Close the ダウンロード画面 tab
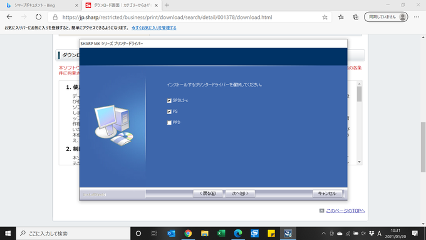The height and width of the screenshot is (240, 426). pos(156,5)
